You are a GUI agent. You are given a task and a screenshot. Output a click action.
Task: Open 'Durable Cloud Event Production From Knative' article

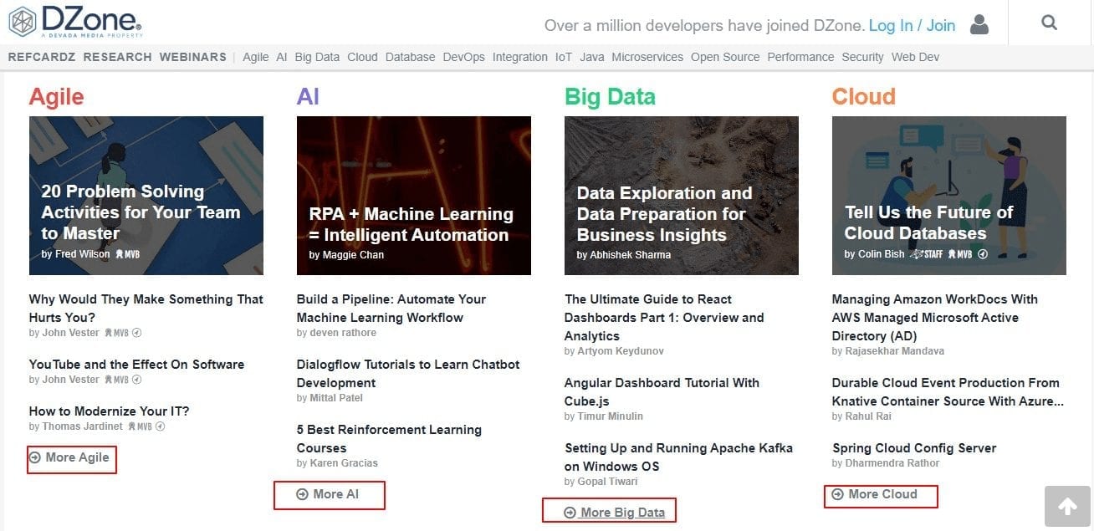click(x=948, y=392)
